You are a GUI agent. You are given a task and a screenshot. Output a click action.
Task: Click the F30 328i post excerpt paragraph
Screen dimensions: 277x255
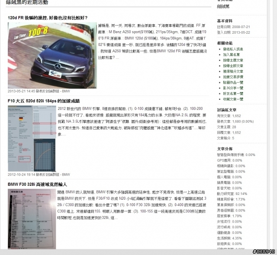click(x=132, y=205)
